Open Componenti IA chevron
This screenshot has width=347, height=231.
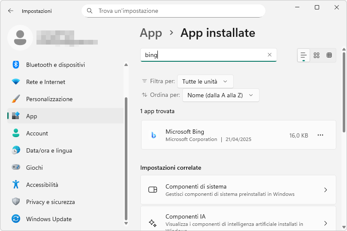326,223
